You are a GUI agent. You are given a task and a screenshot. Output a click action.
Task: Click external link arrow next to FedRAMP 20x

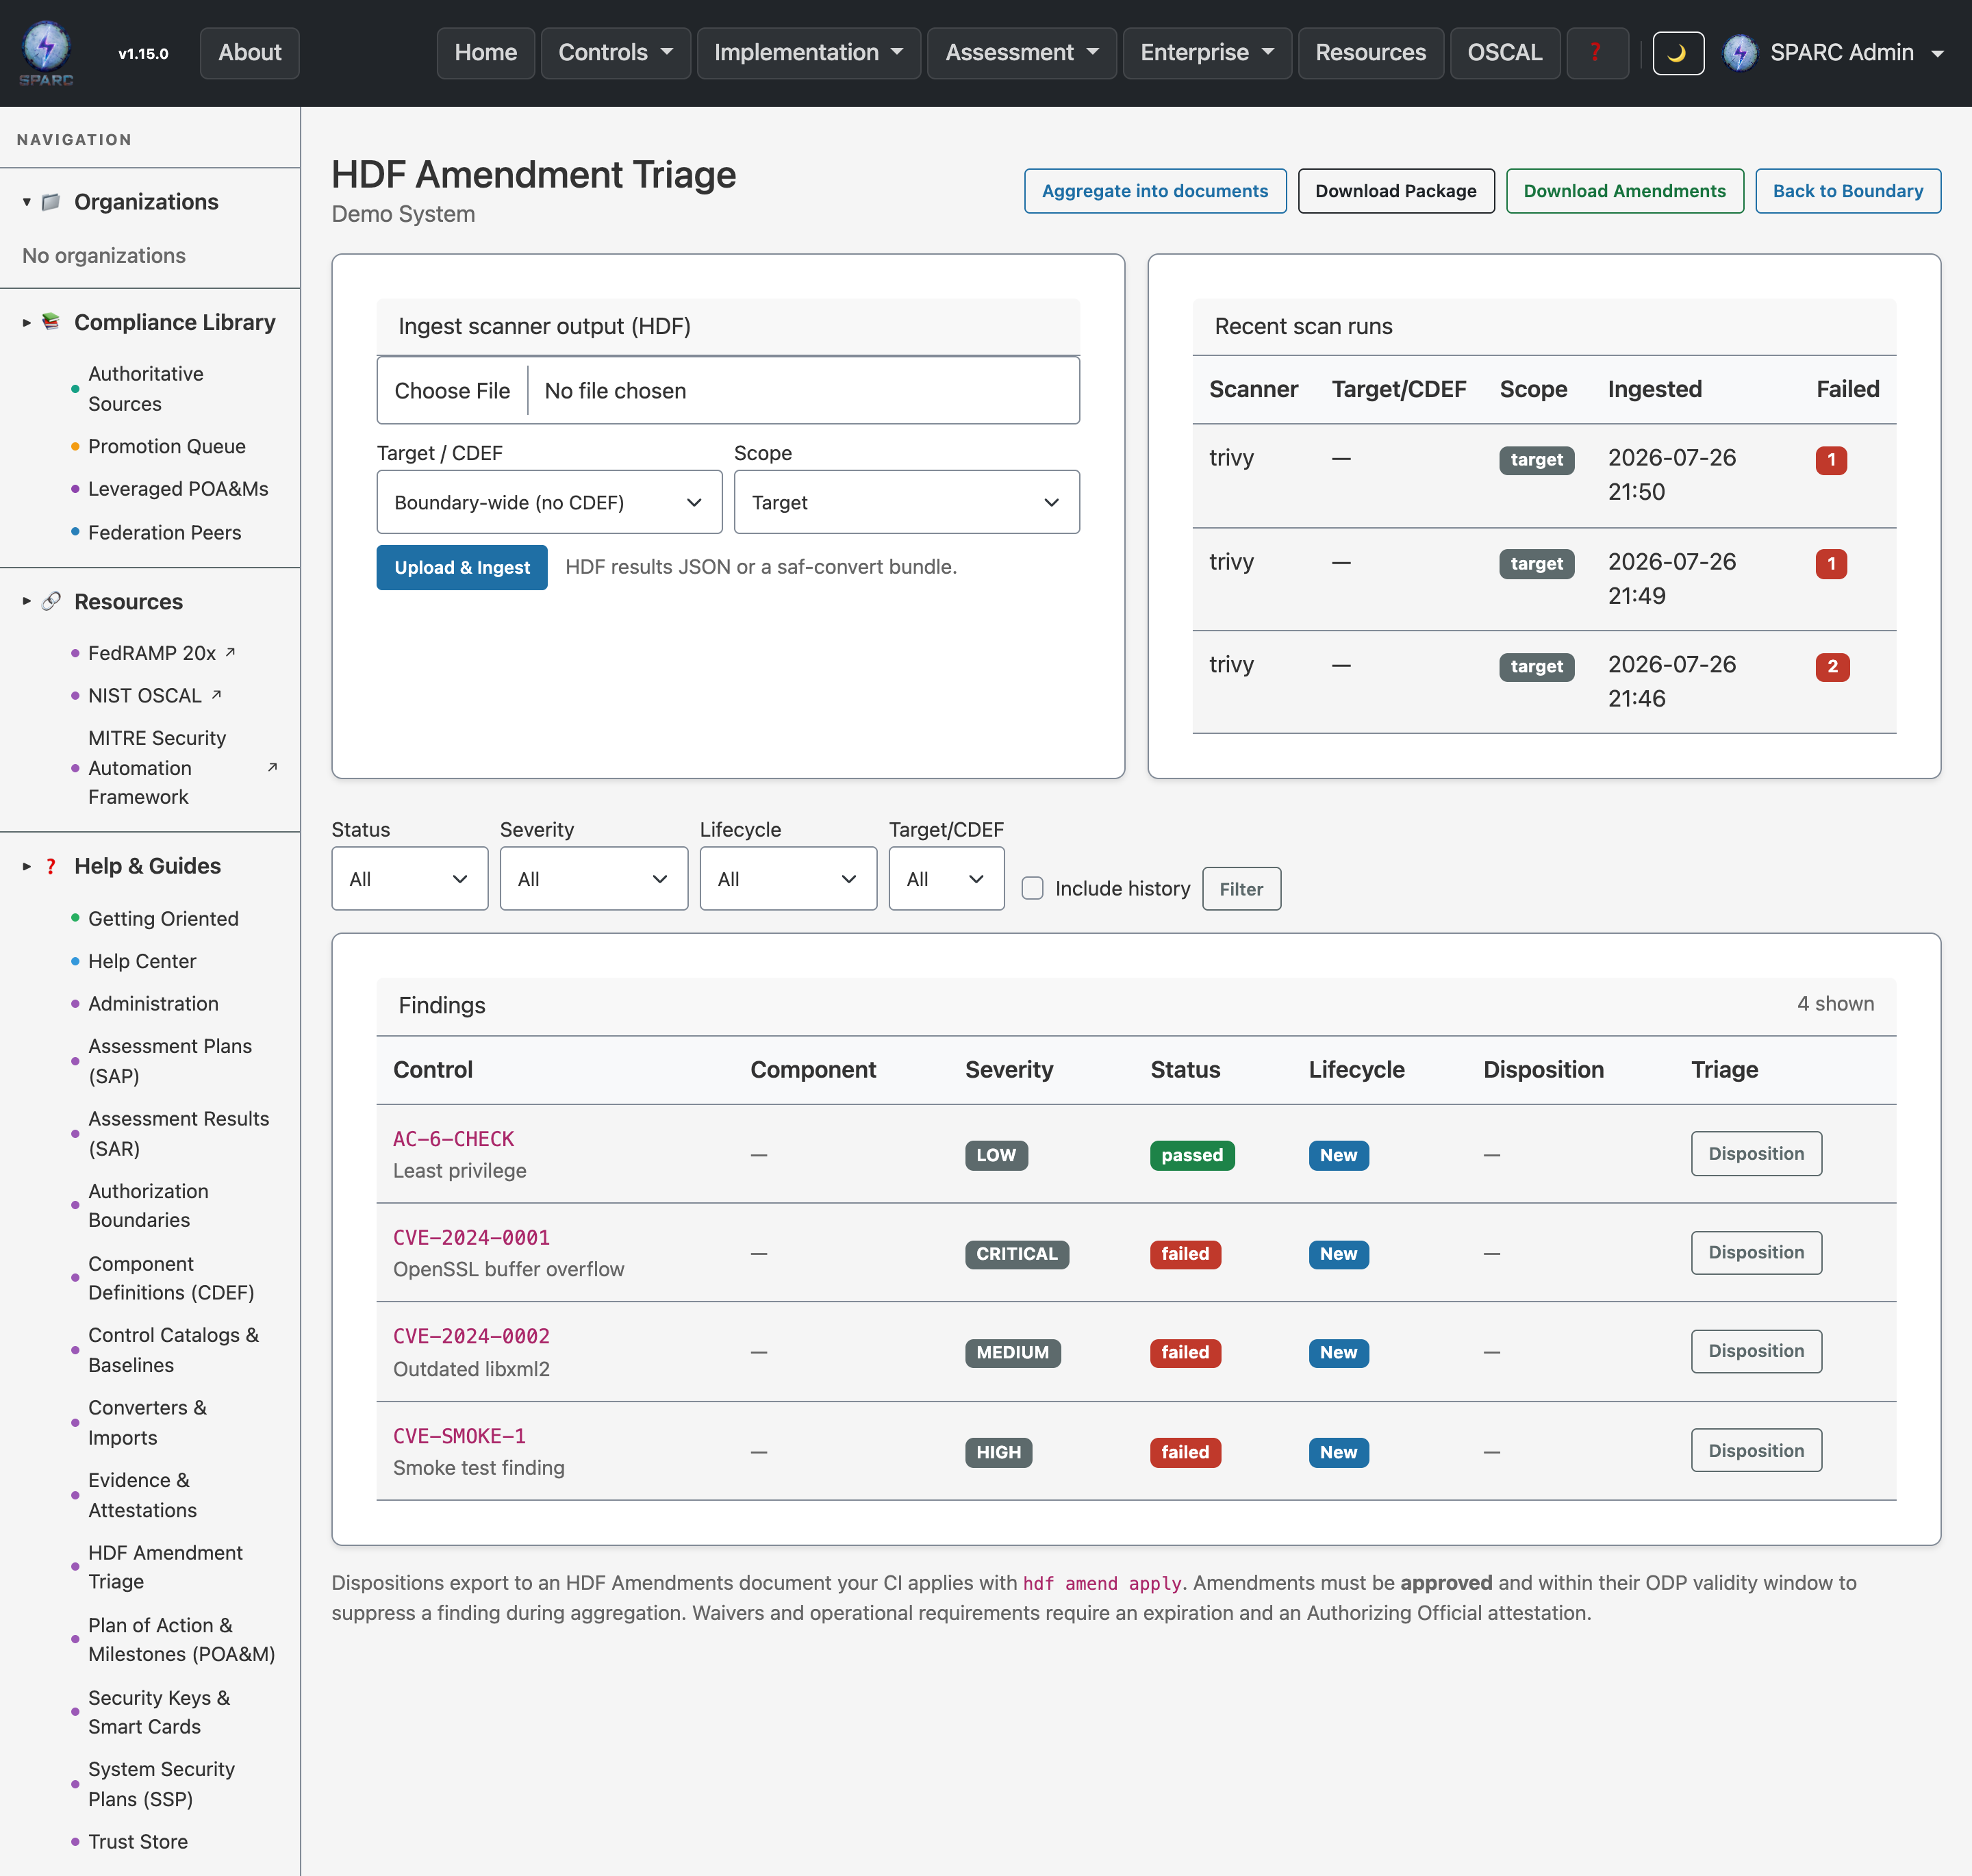click(x=230, y=652)
